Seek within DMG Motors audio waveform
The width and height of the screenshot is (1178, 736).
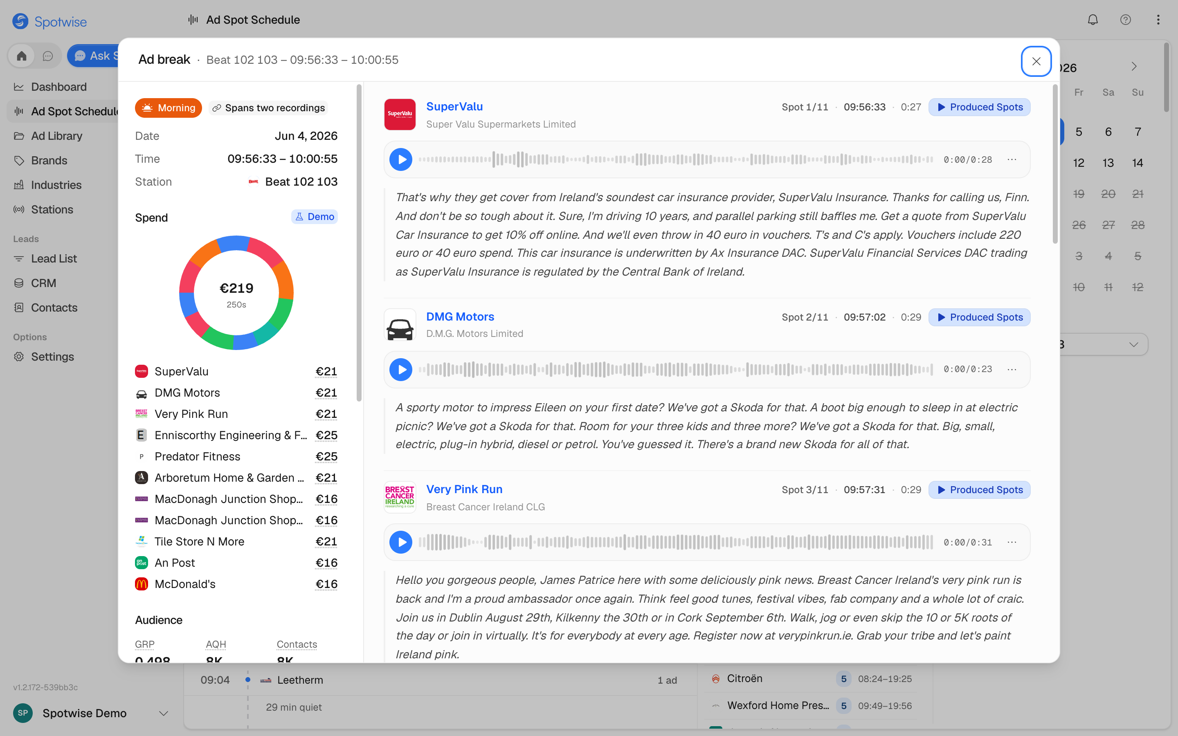(676, 370)
